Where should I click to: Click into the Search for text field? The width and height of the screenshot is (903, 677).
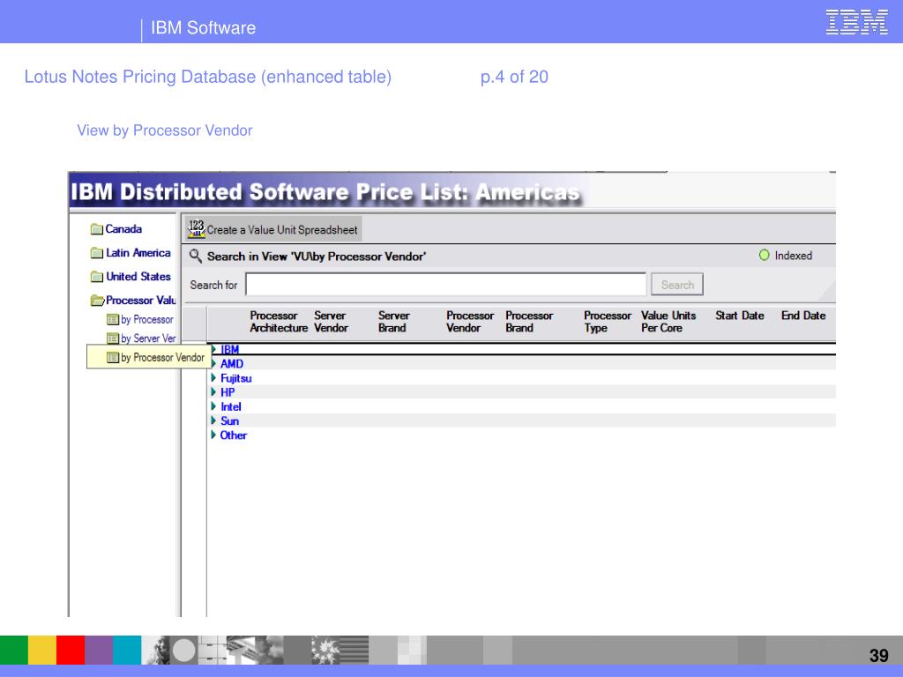coord(446,285)
